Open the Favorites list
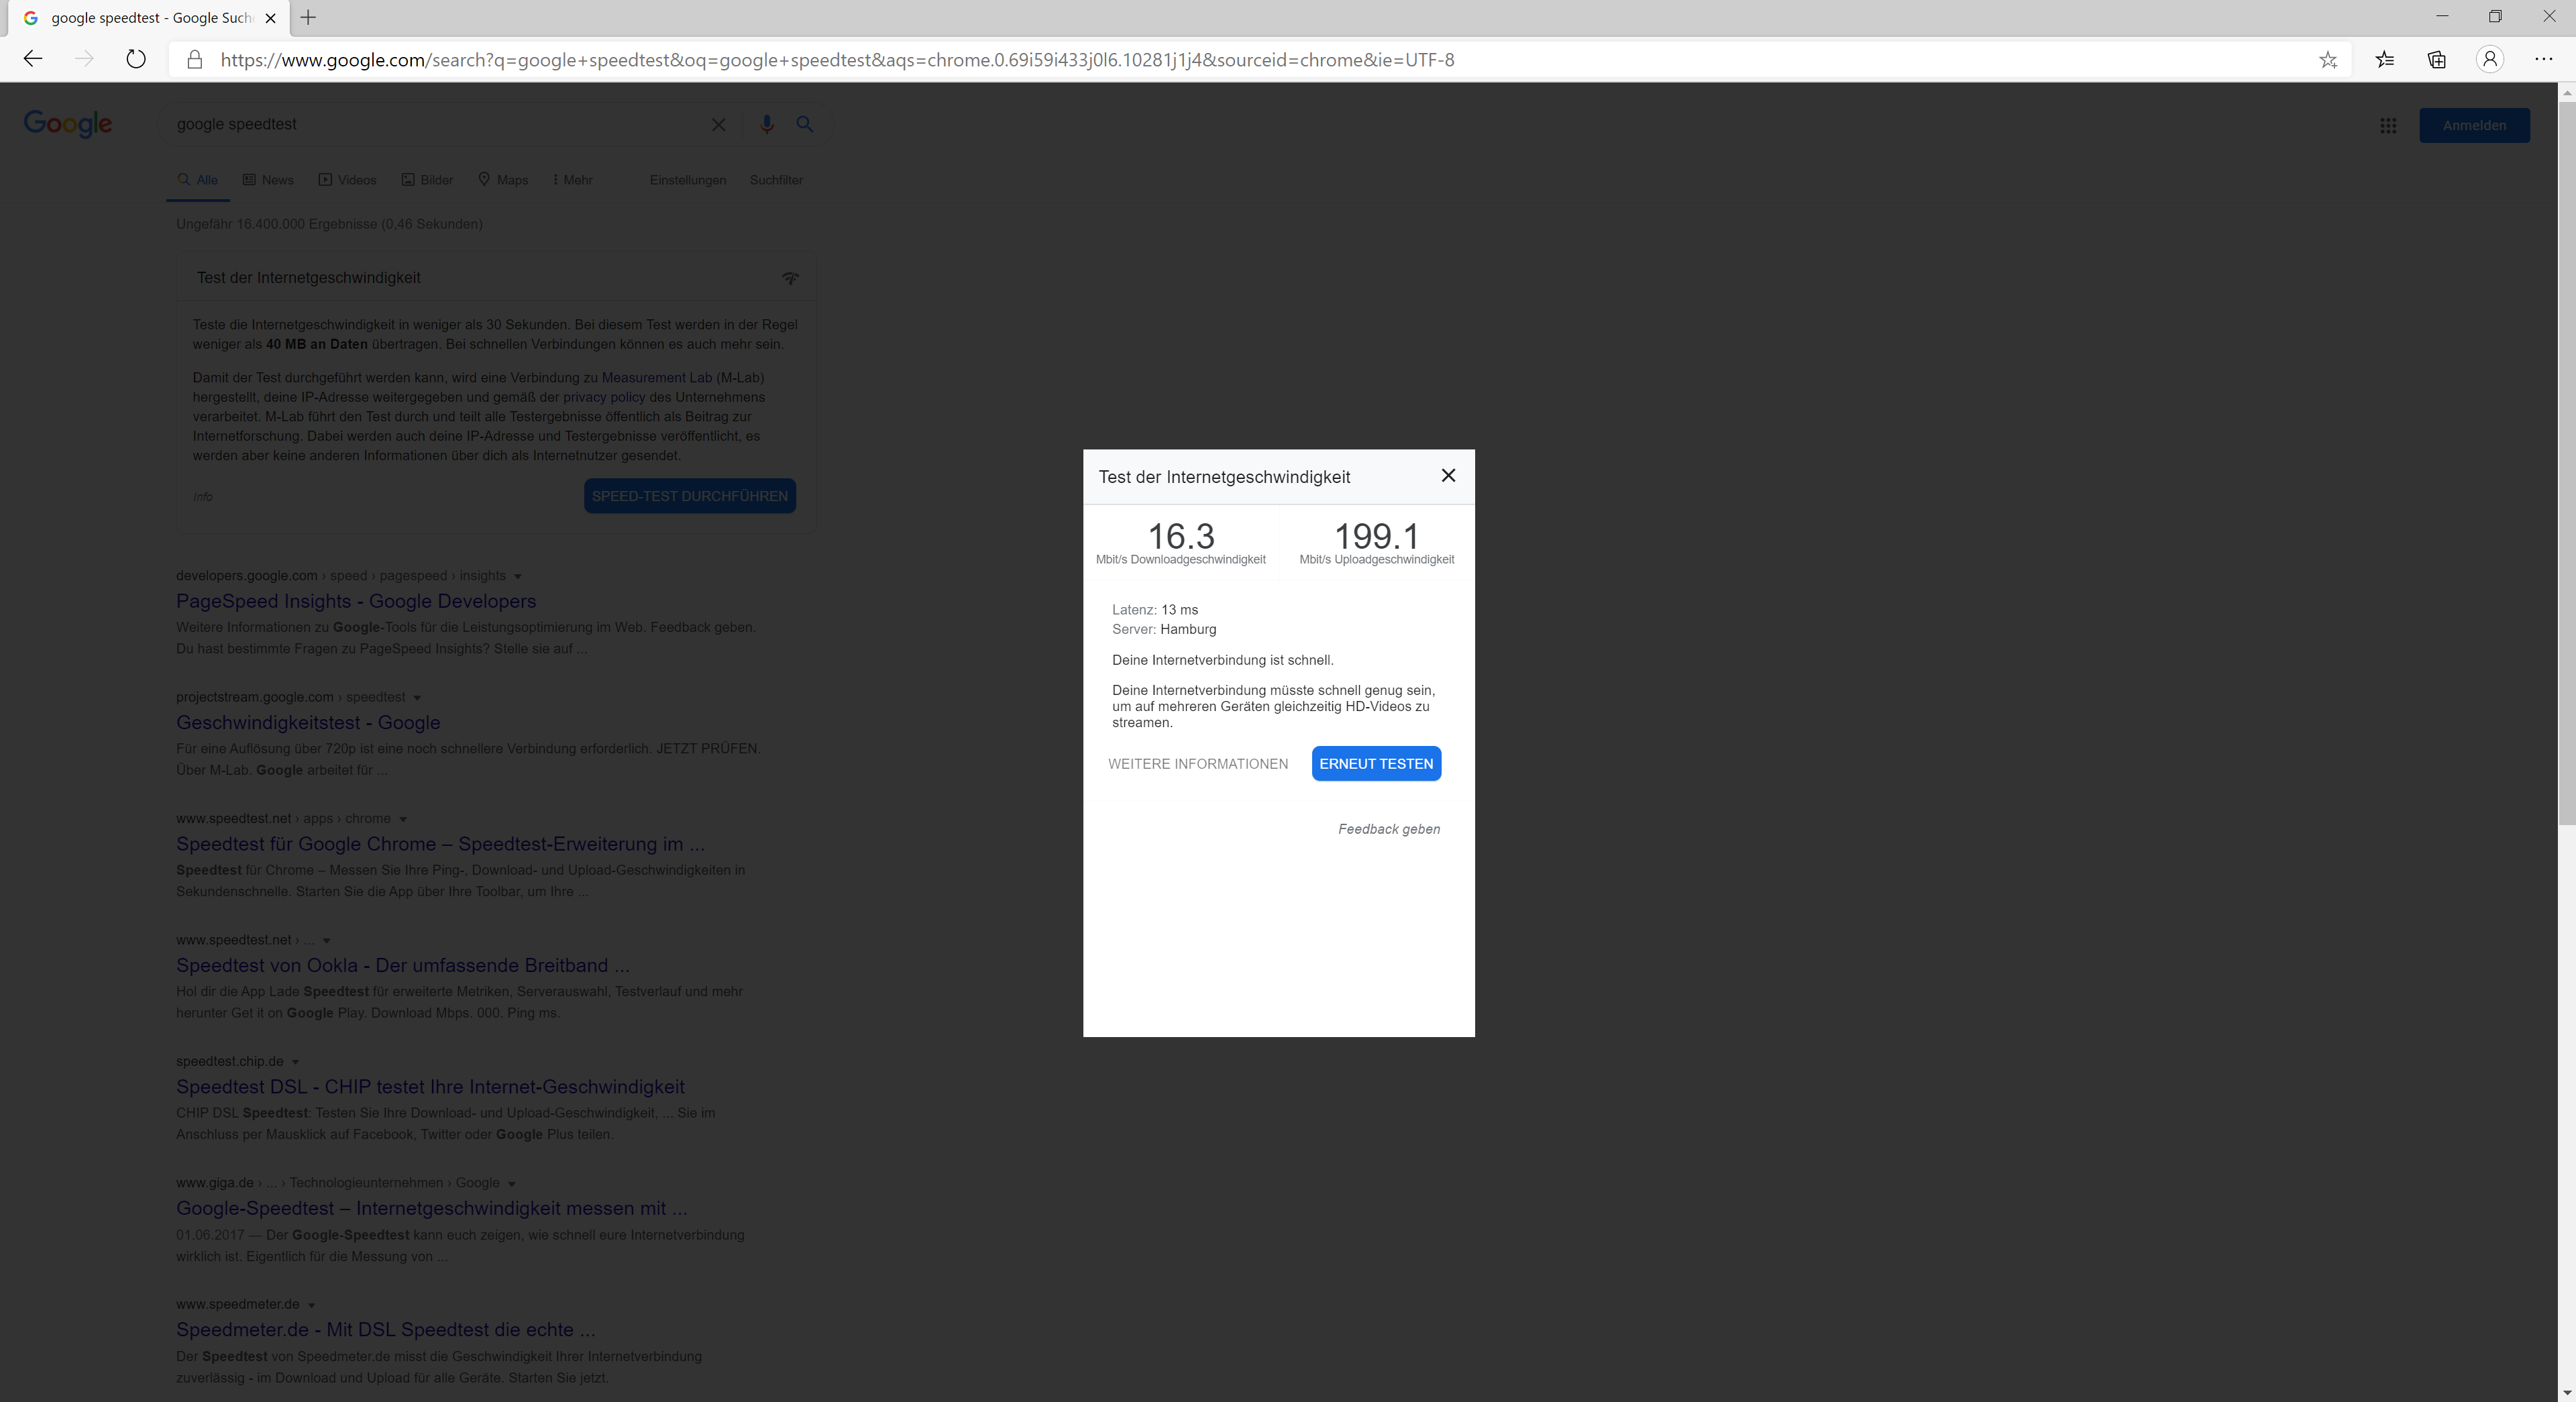 (2385, 60)
